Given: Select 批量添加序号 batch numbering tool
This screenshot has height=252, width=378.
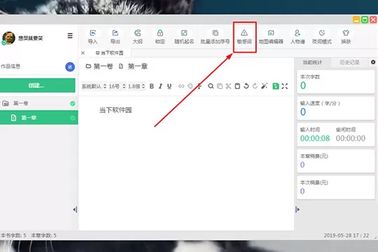Looking at the screenshot, I should [215, 37].
